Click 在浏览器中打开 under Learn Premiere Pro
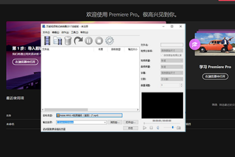Viewport: 235px width, 157px height. (x=215, y=77)
